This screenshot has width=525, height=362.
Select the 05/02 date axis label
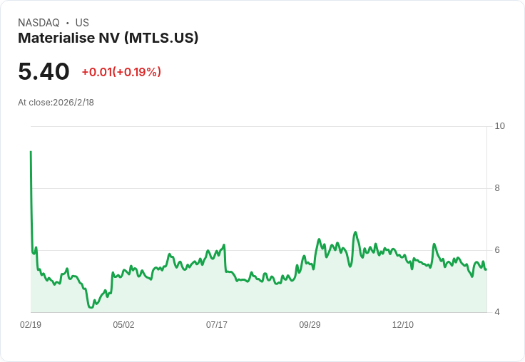point(123,325)
